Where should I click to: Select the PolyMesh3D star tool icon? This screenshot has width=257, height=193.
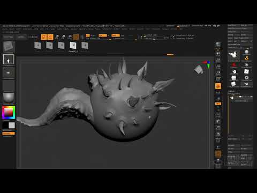(x=246, y=65)
